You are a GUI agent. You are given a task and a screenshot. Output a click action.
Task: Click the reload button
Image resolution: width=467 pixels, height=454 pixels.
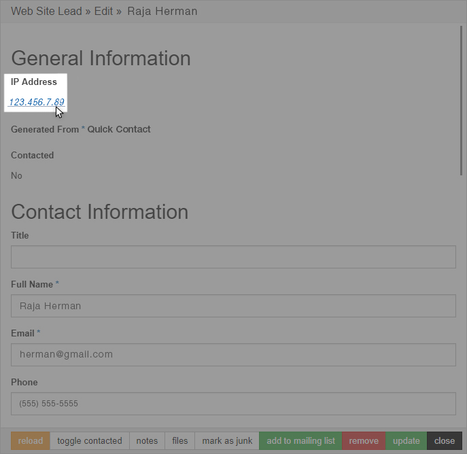(31, 440)
